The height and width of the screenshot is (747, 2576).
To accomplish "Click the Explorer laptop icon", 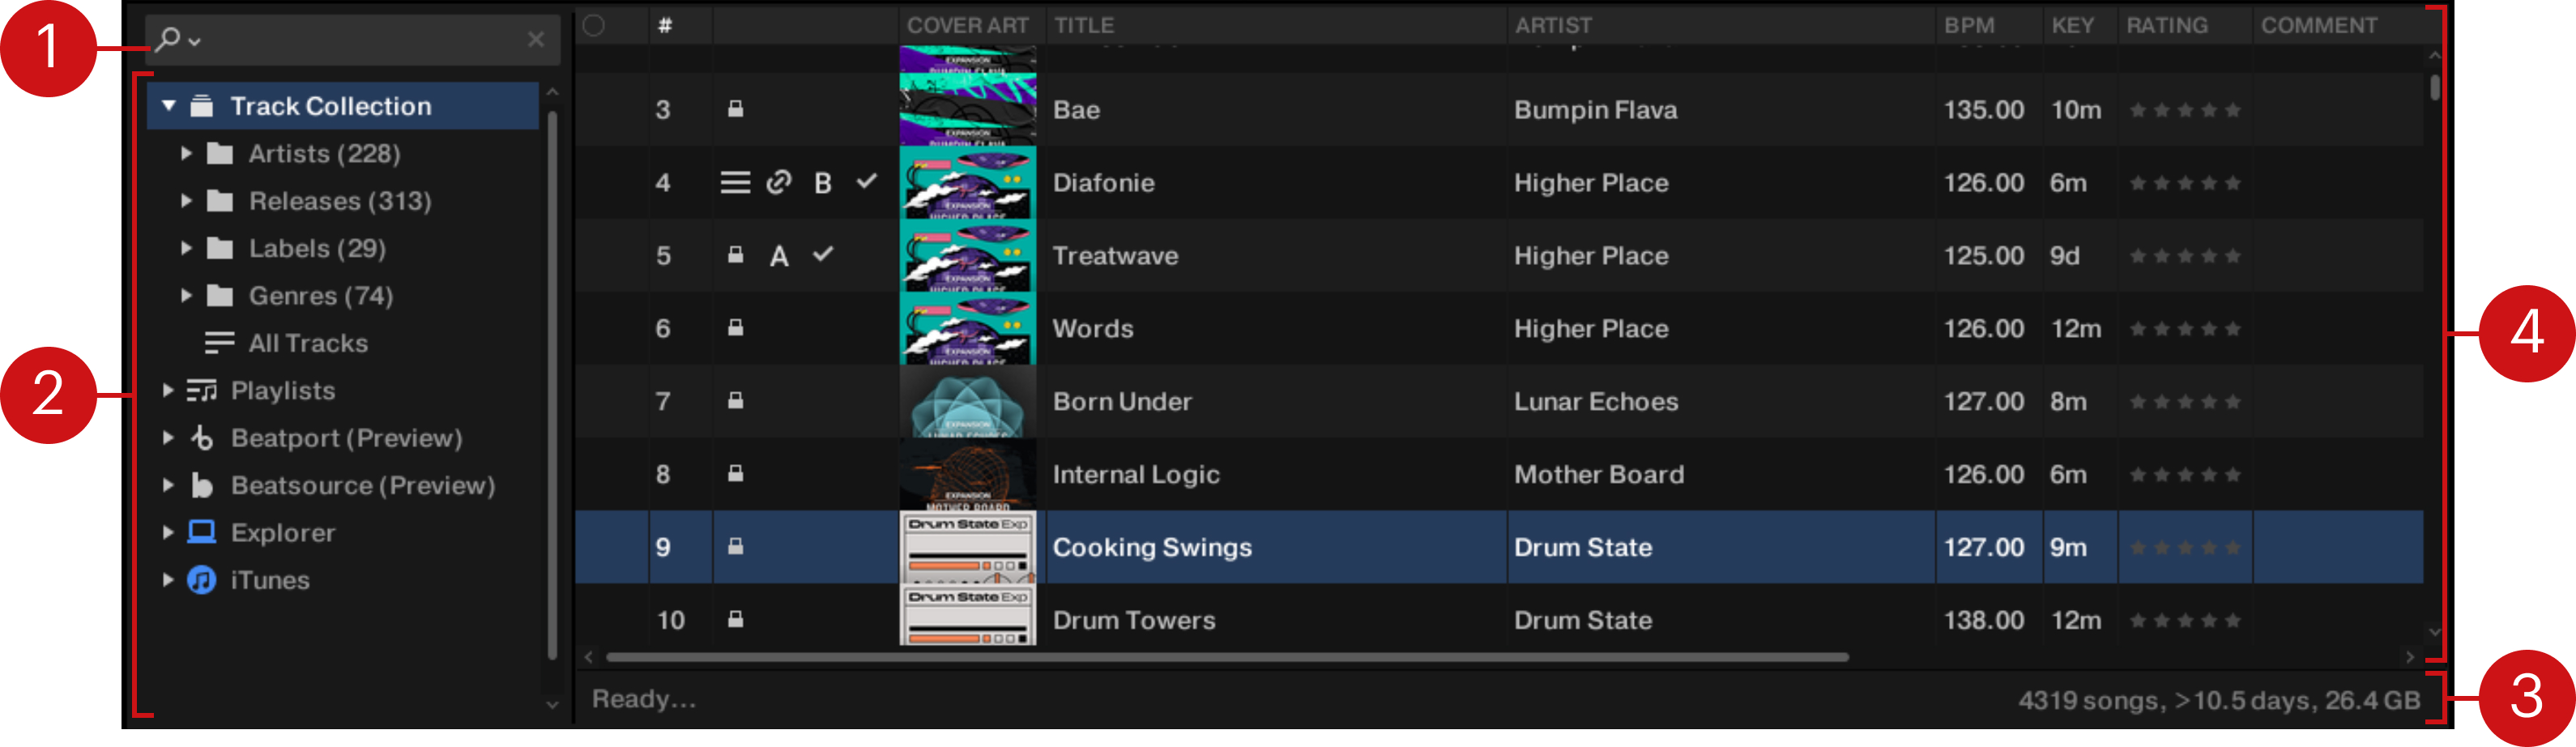I will point(202,532).
